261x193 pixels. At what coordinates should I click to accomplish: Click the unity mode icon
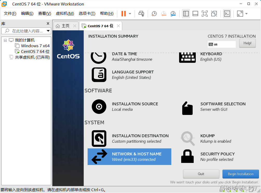click(214, 14)
